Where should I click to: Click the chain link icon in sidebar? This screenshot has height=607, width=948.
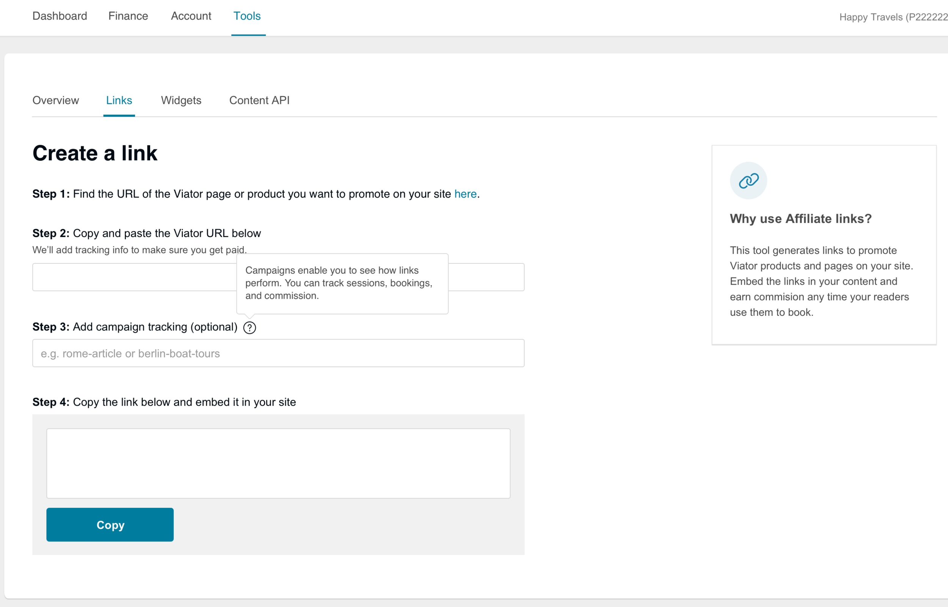[748, 180]
